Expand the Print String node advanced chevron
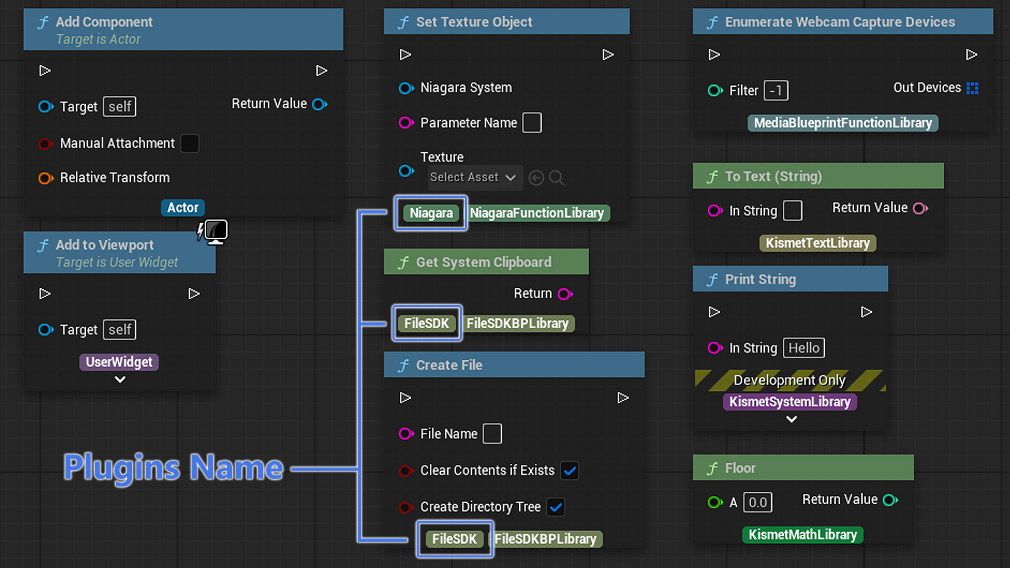The height and width of the screenshot is (568, 1010). click(791, 419)
